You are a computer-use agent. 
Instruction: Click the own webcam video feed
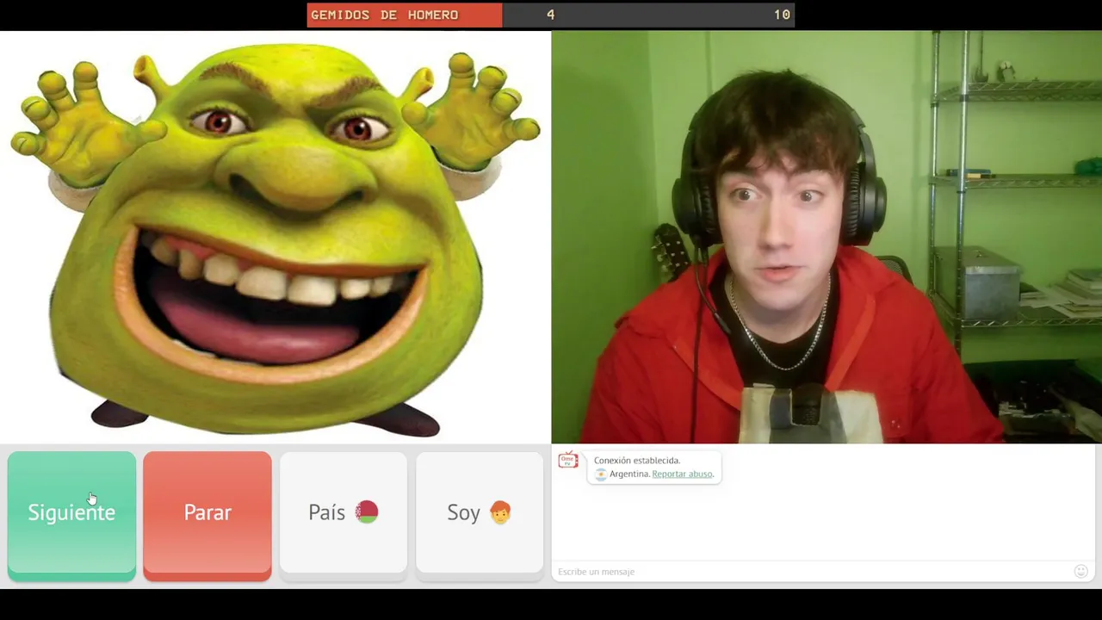click(x=826, y=237)
